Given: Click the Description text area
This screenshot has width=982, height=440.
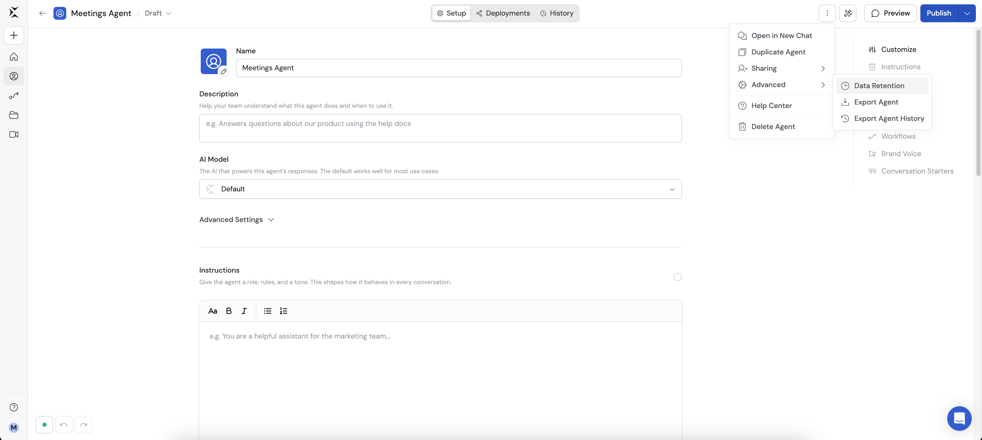Looking at the screenshot, I should pos(440,128).
